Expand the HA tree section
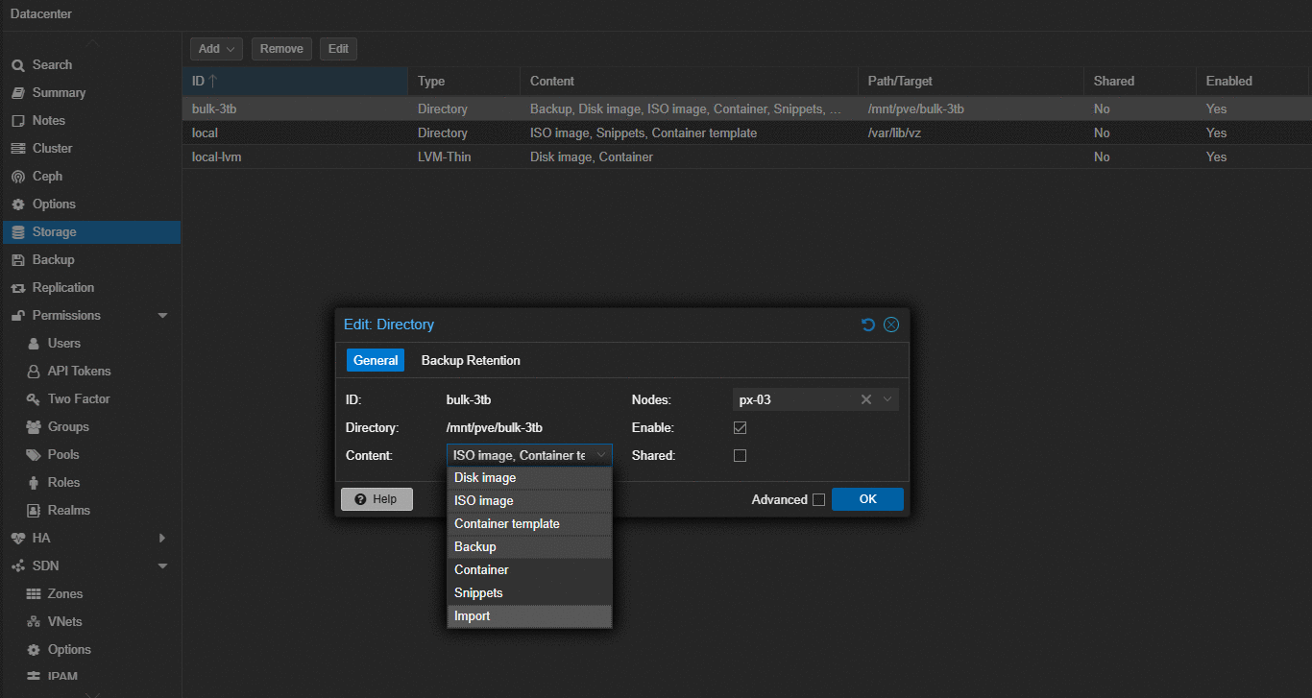 (162, 539)
